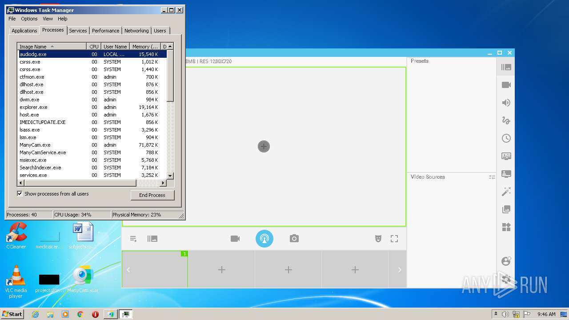The width and height of the screenshot is (569, 320).
Task: Launch Internet Explorer from the taskbar
Action: pos(35,314)
